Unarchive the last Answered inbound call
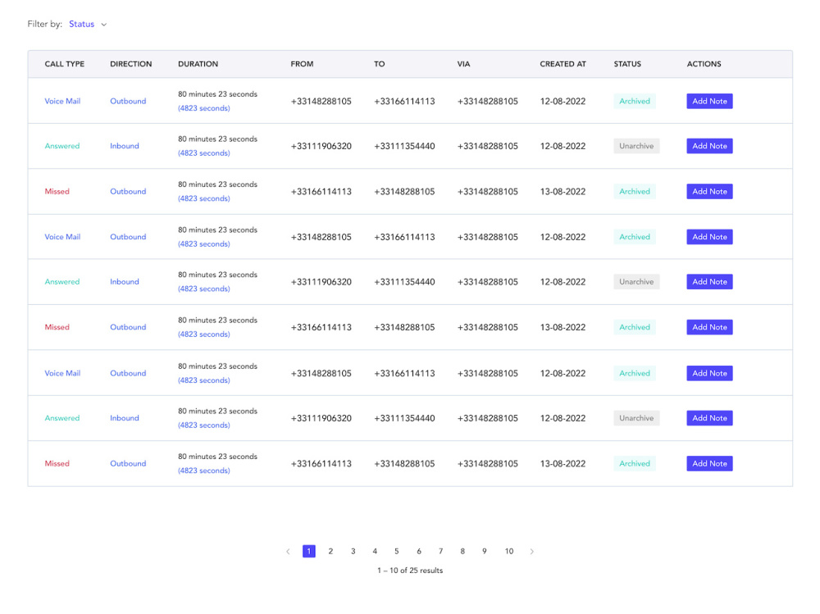This screenshot has width=820, height=614. coord(636,418)
